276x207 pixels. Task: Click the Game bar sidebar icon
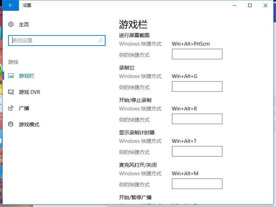(x=11, y=76)
